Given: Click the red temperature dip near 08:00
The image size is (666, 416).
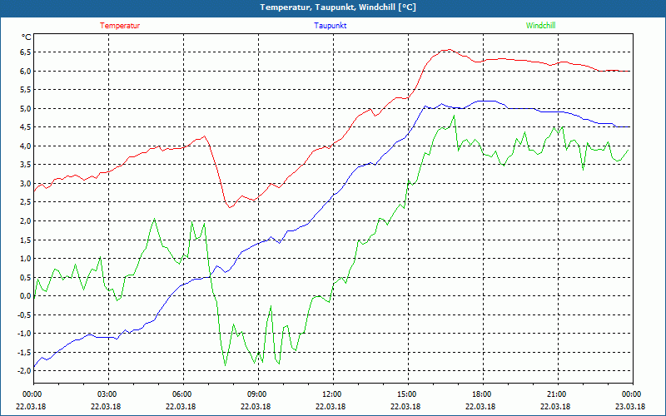Looking at the screenshot, I should click(230, 207).
